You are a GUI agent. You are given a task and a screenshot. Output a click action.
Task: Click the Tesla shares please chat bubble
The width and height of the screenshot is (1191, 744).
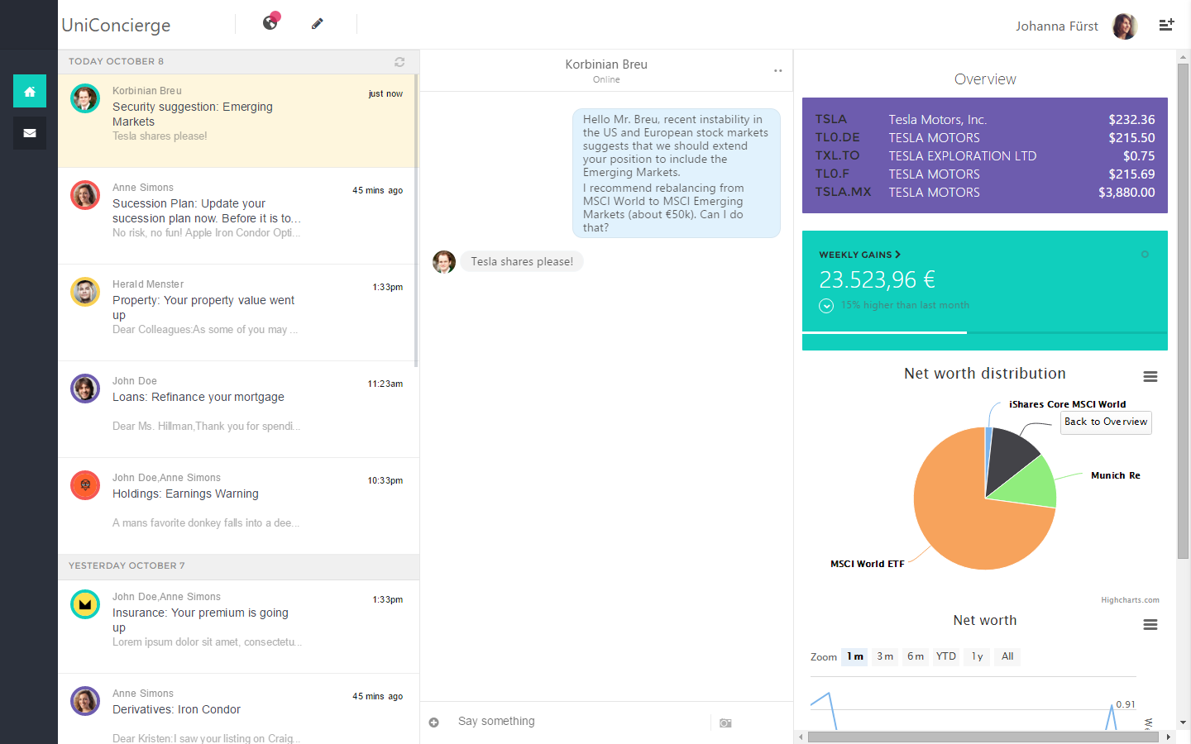(x=522, y=262)
